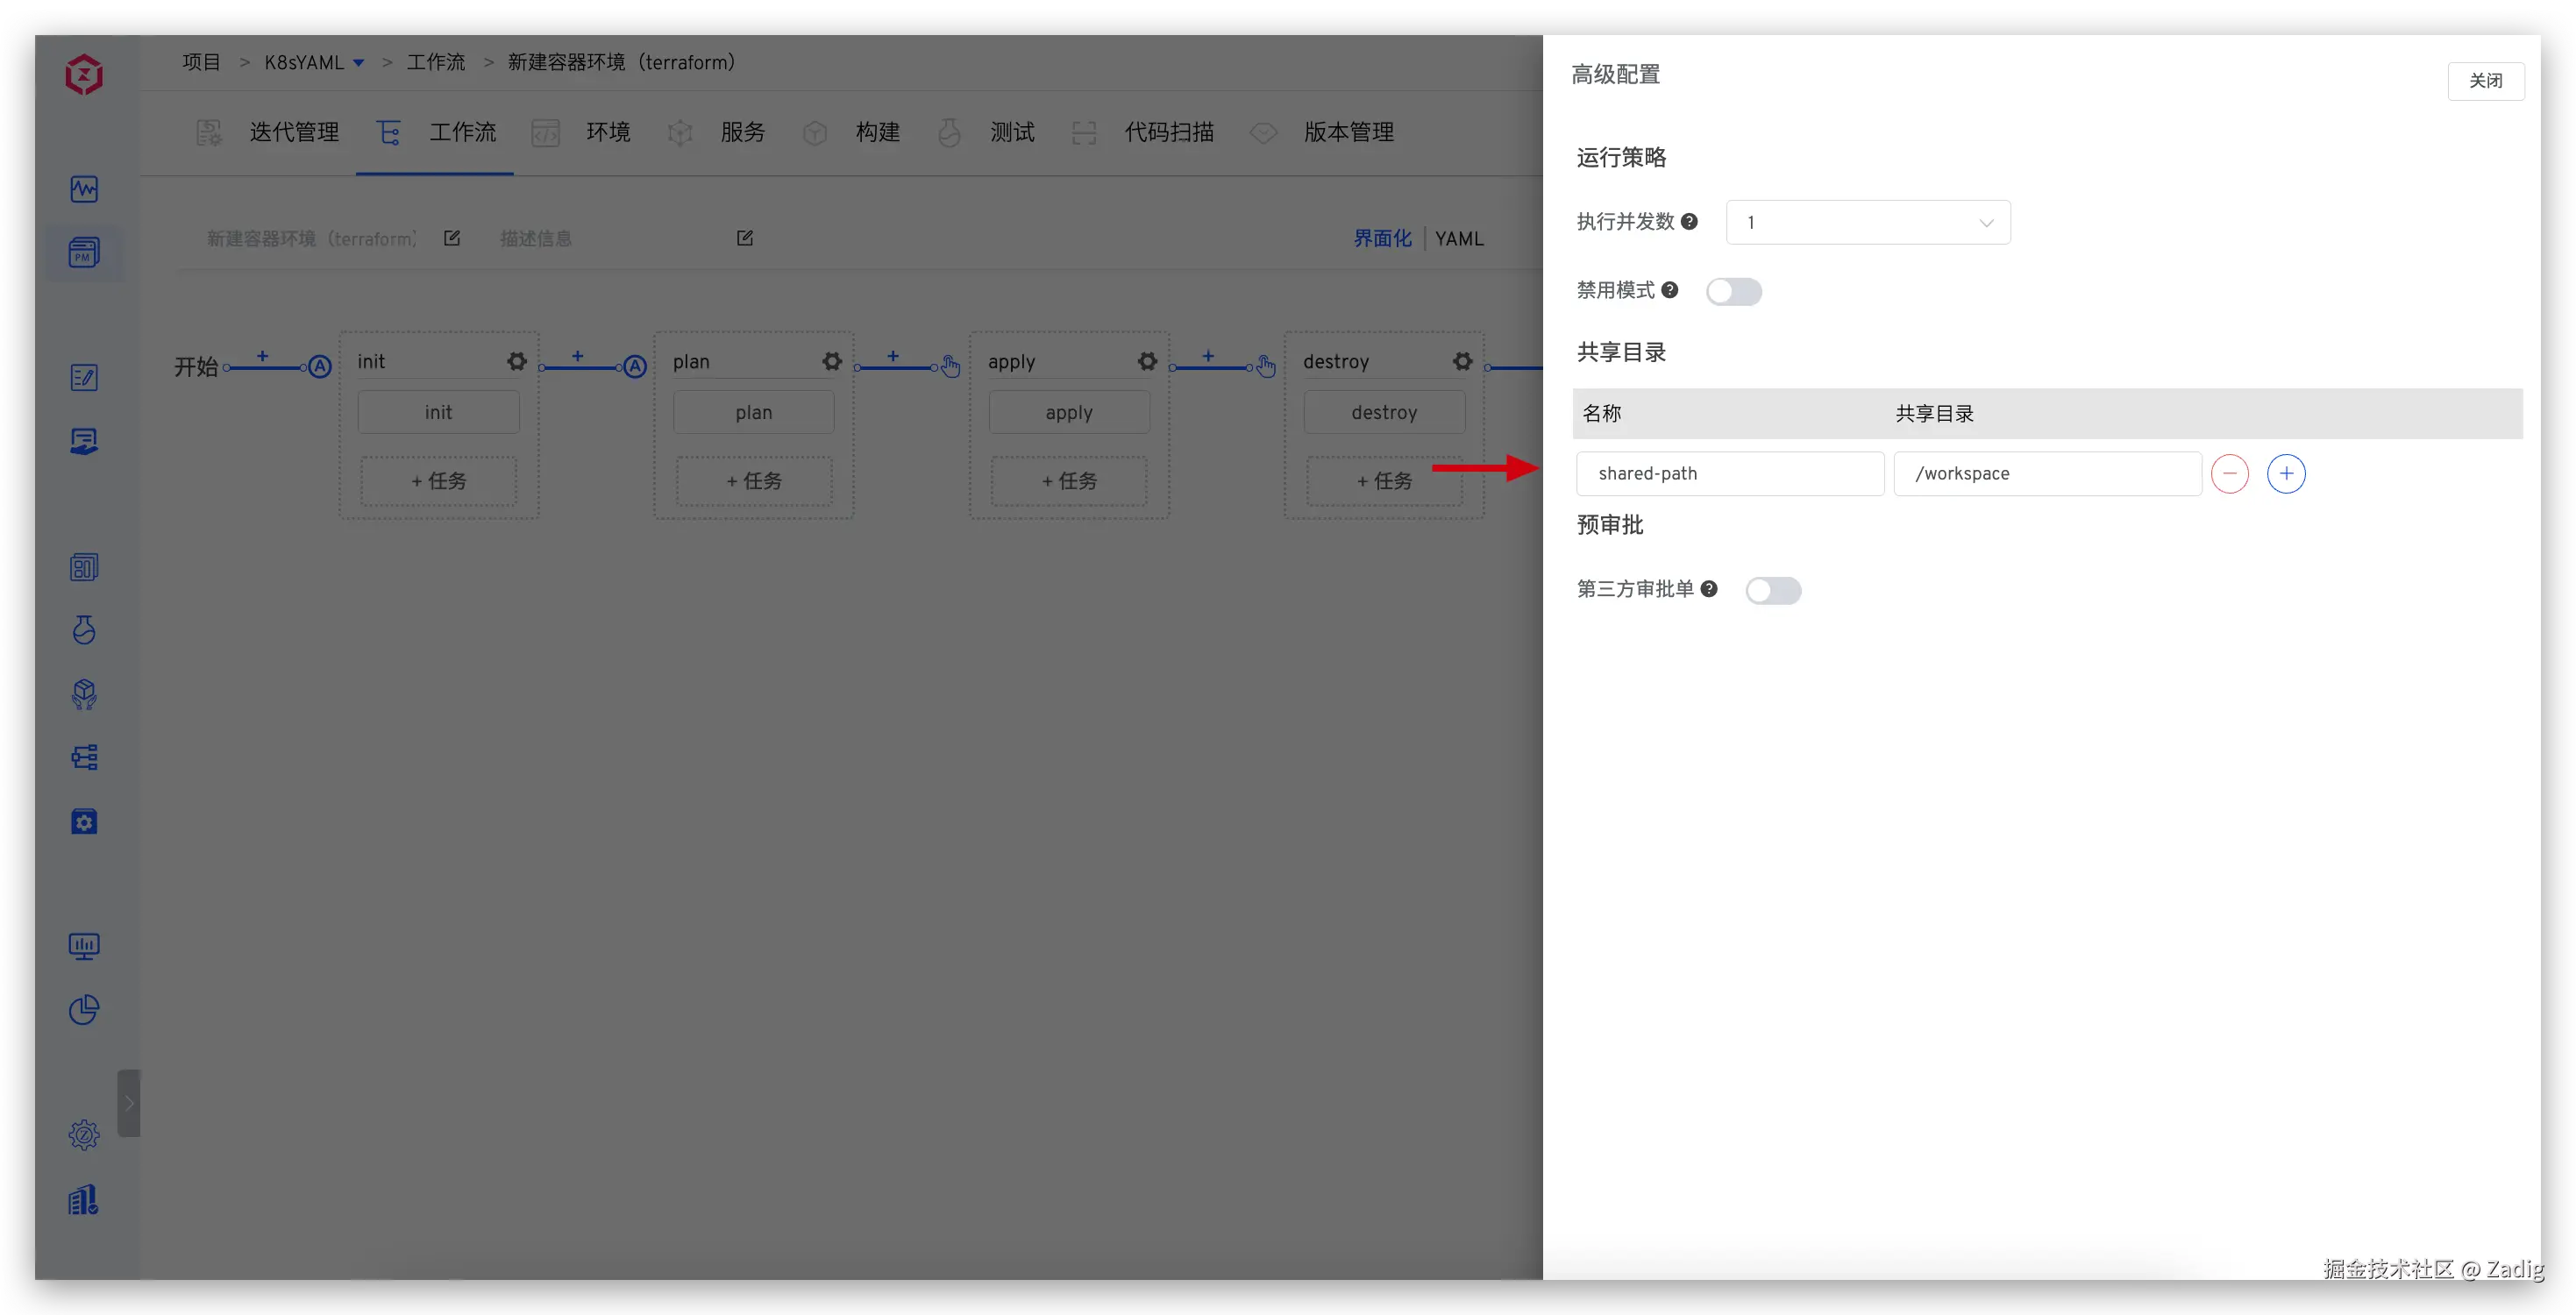Click the Zadig logo in the sidebar
This screenshot has width=2576, height=1315.
point(84,75)
